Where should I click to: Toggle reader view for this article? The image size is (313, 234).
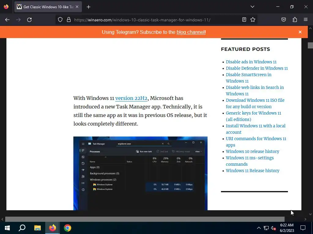244,19
